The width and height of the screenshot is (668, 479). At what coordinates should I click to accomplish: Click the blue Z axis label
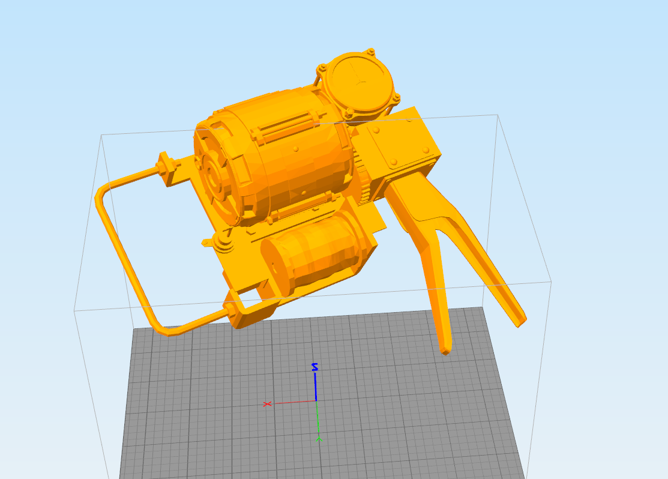point(315,367)
